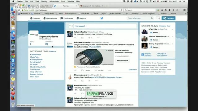This screenshot has width=198, height=111.
Task: Open a new Firefox tab
Action: coord(107,6)
